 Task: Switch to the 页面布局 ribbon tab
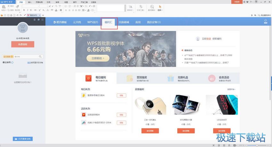[x=39, y=2]
